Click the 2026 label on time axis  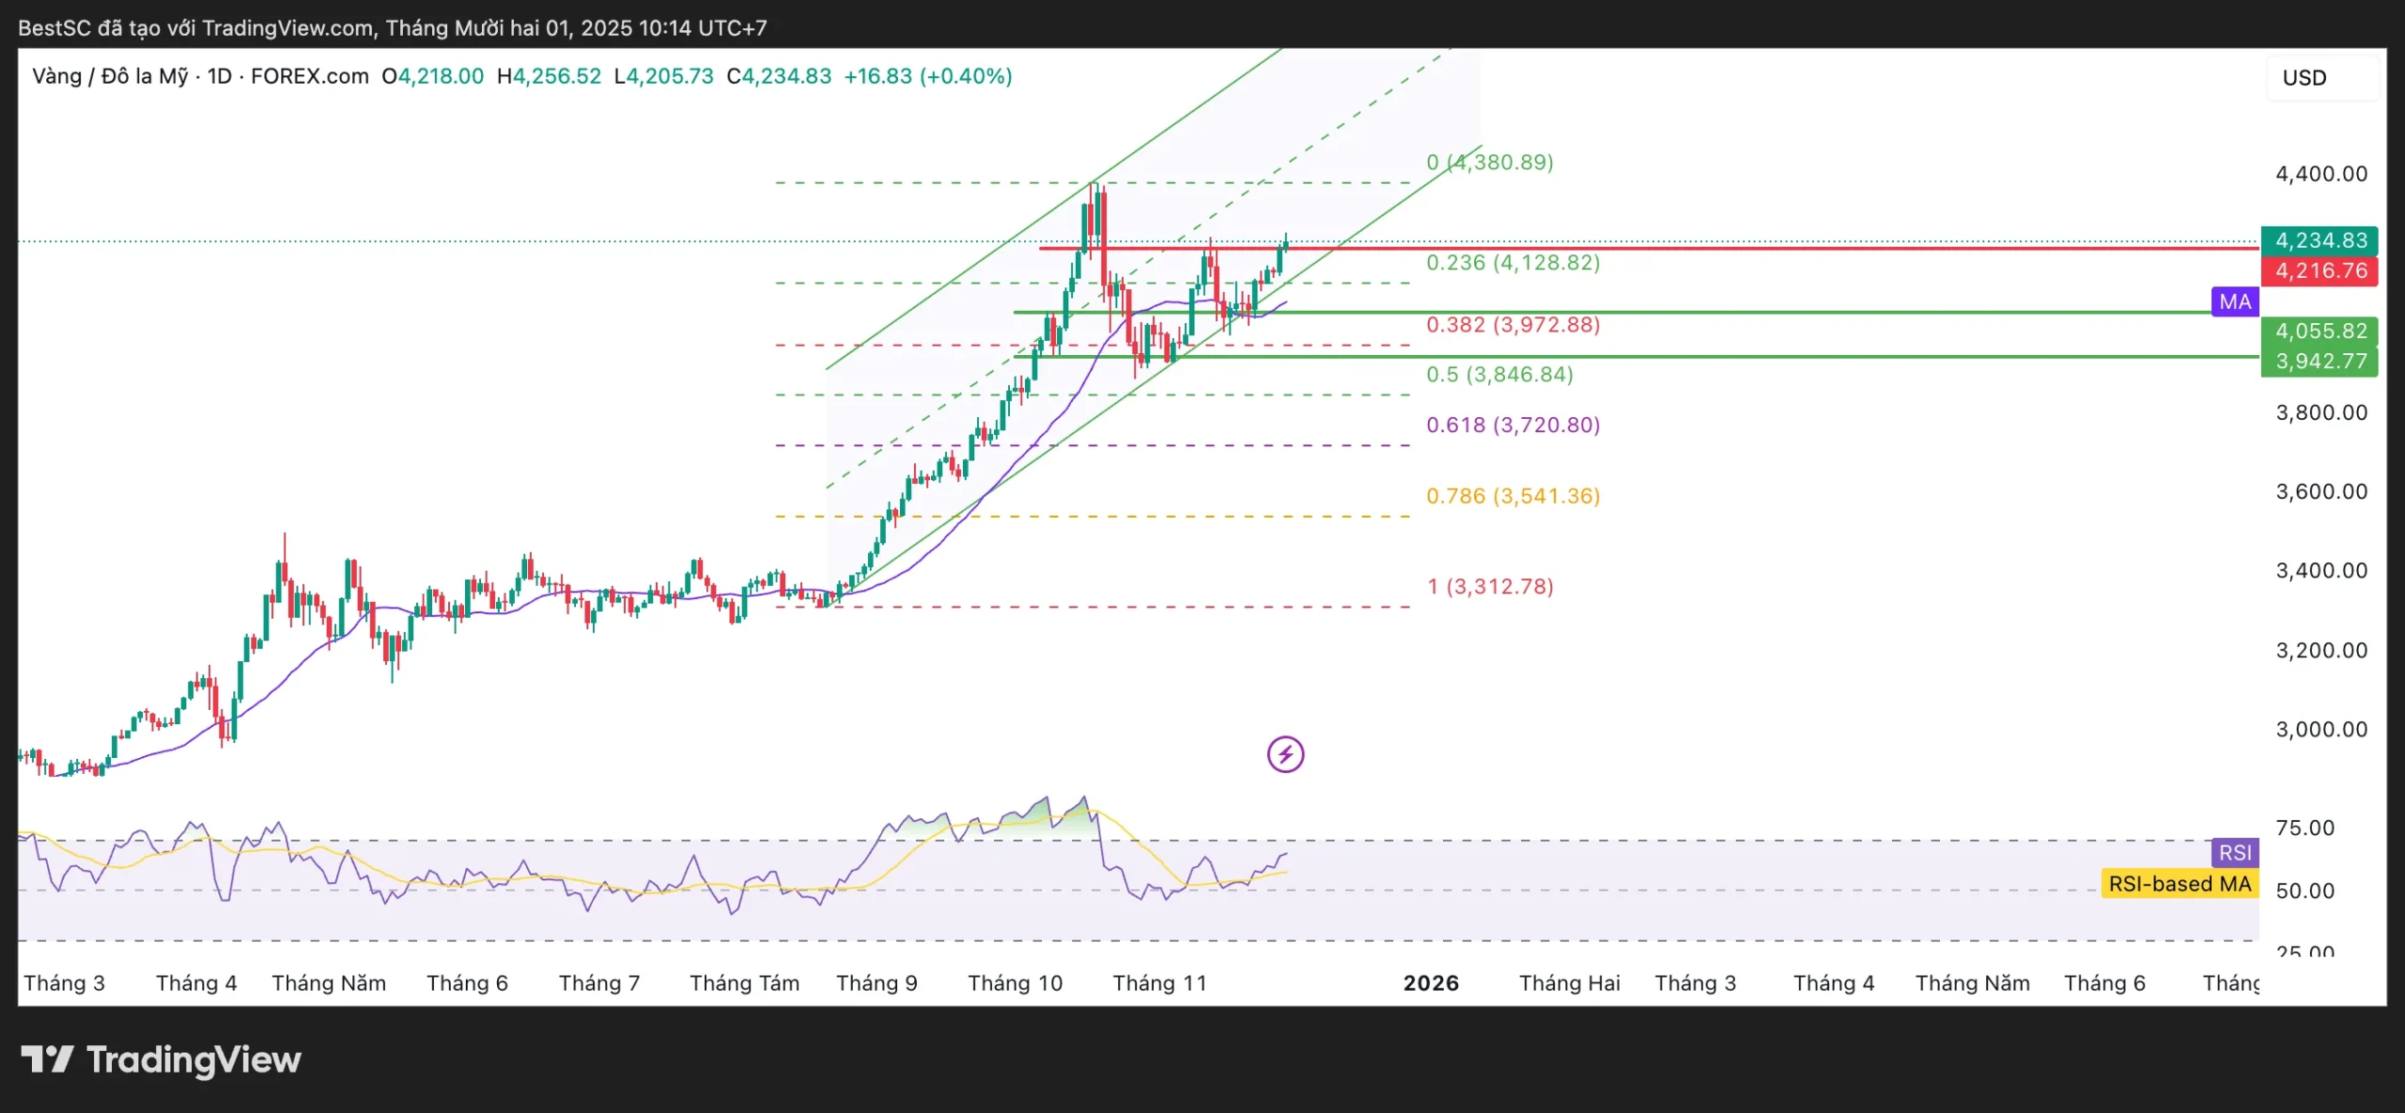pyautogui.click(x=1430, y=983)
